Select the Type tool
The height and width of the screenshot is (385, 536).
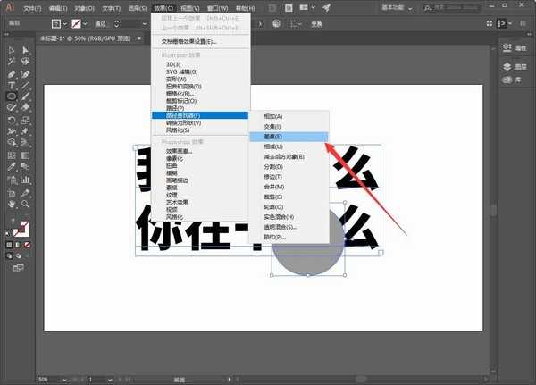[12, 85]
